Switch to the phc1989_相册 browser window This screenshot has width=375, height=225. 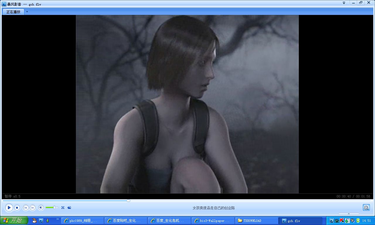click(x=83, y=221)
